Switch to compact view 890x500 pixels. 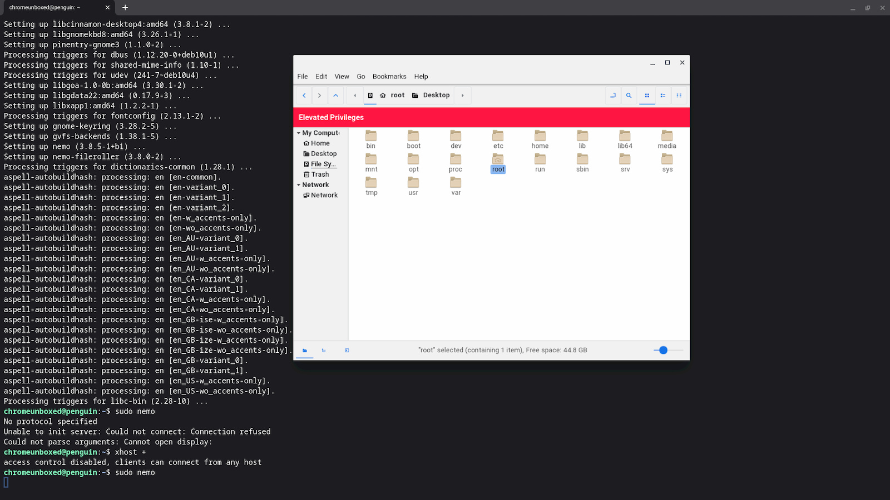(x=679, y=96)
